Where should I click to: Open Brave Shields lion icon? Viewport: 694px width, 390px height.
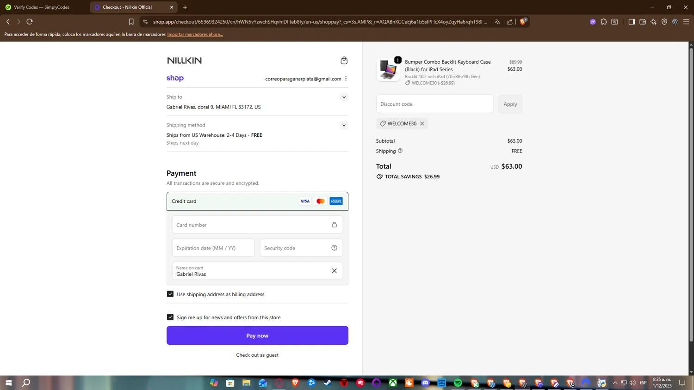523,21
